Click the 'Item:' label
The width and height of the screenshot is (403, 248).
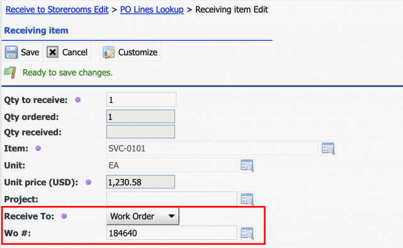click(x=16, y=148)
